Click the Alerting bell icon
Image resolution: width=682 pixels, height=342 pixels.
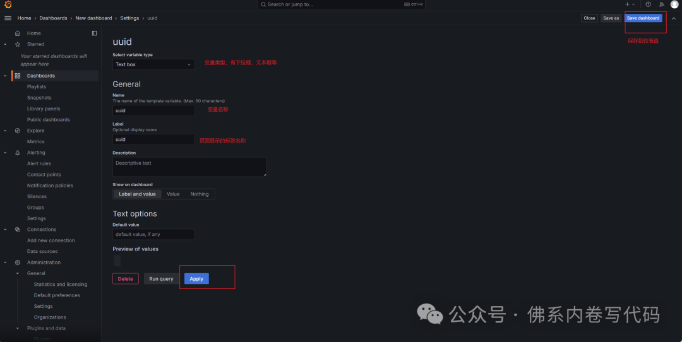point(18,153)
